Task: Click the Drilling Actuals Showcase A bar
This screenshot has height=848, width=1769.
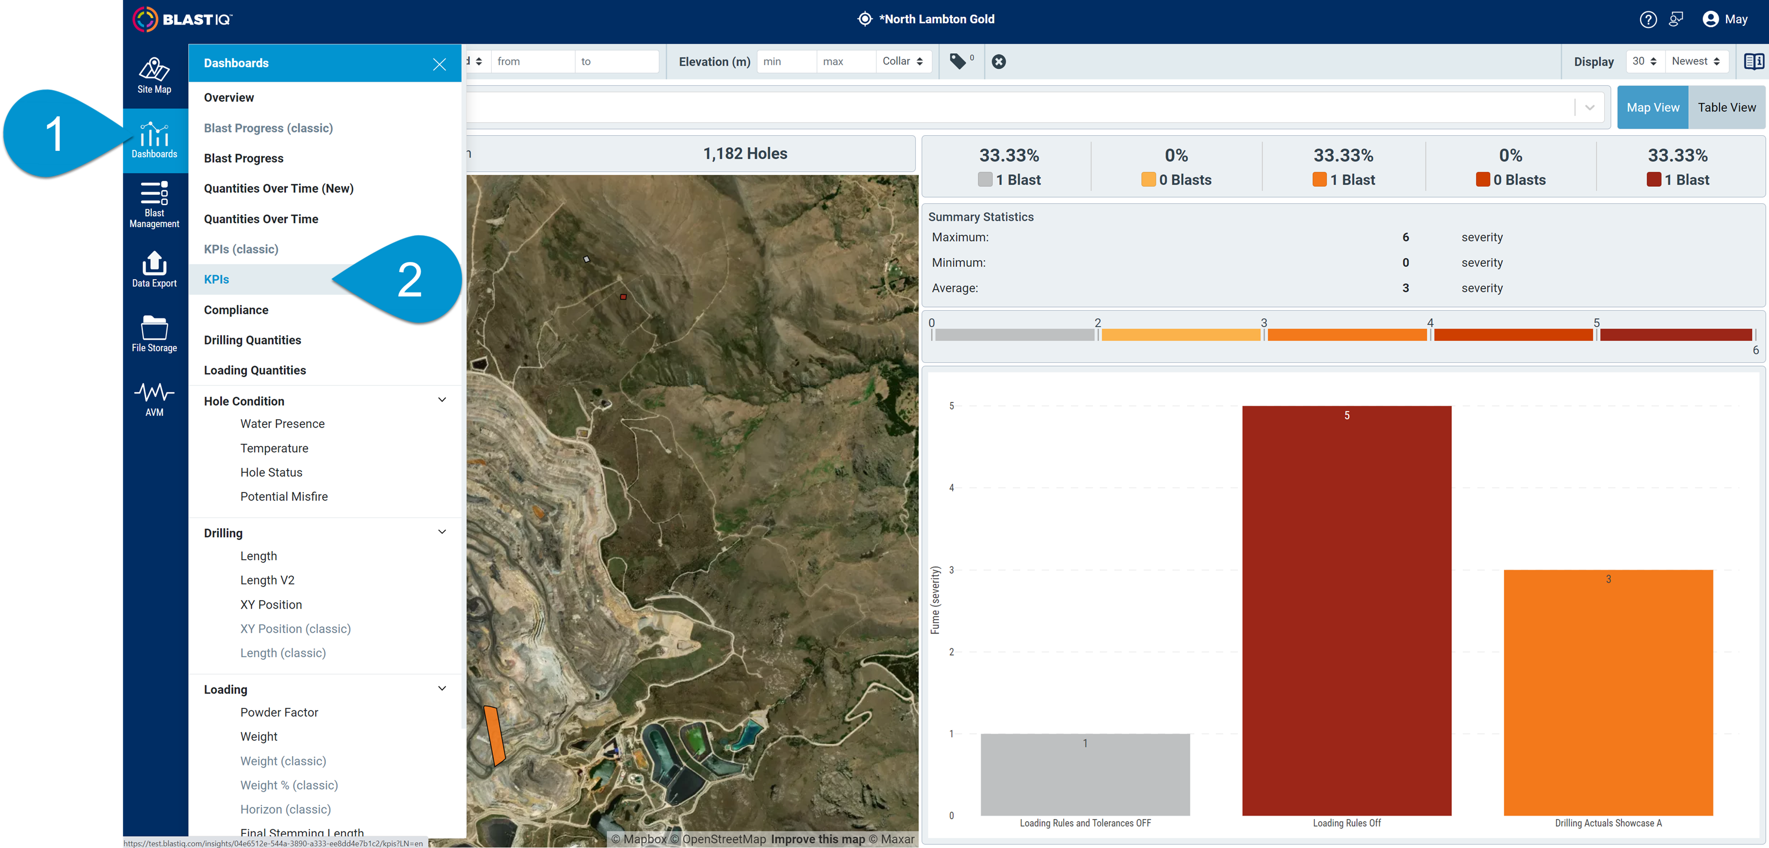Action: (x=1609, y=692)
